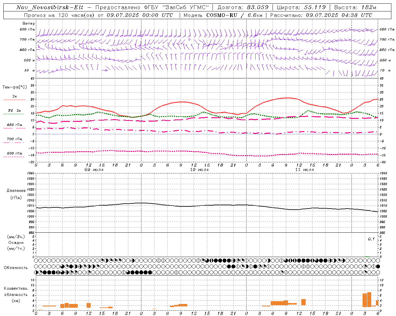Click the 09 июля date label
The image size is (396, 316).
coord(94,170)
